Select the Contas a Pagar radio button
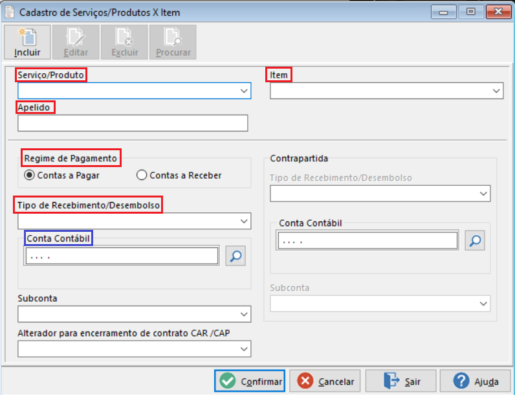 (x=61, y=175)
